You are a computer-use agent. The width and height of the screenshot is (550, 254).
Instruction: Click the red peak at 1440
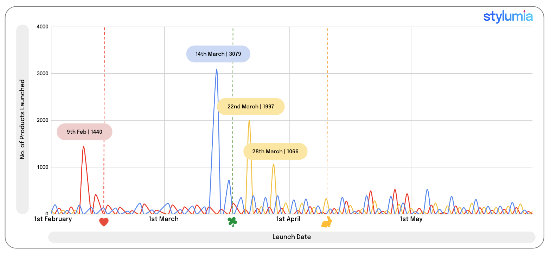[83, 147]
